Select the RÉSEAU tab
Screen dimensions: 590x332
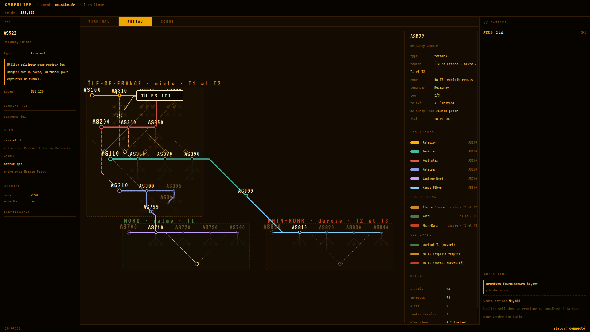(135, 22)
